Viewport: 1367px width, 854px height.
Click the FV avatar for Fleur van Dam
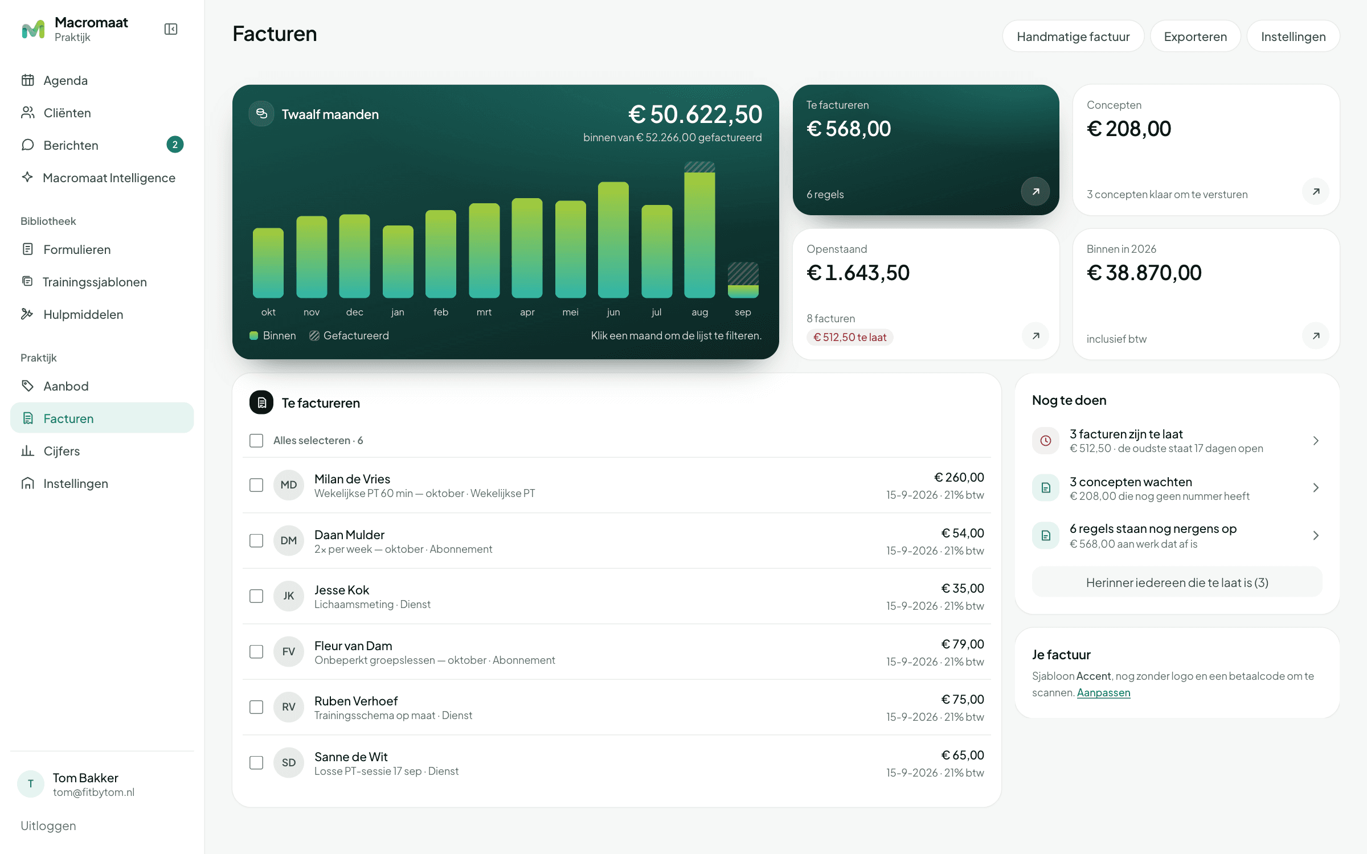[289, 651]
